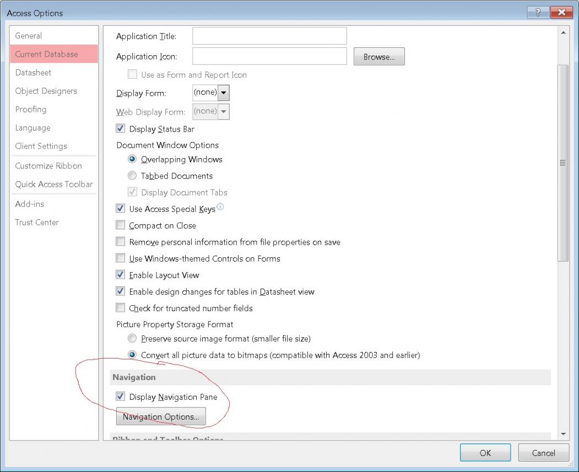Image resolution: width=579 pixels, height=472 pixels.
Task: Choose Convert all picture data to bitmaps
Action: click(132, 355)
